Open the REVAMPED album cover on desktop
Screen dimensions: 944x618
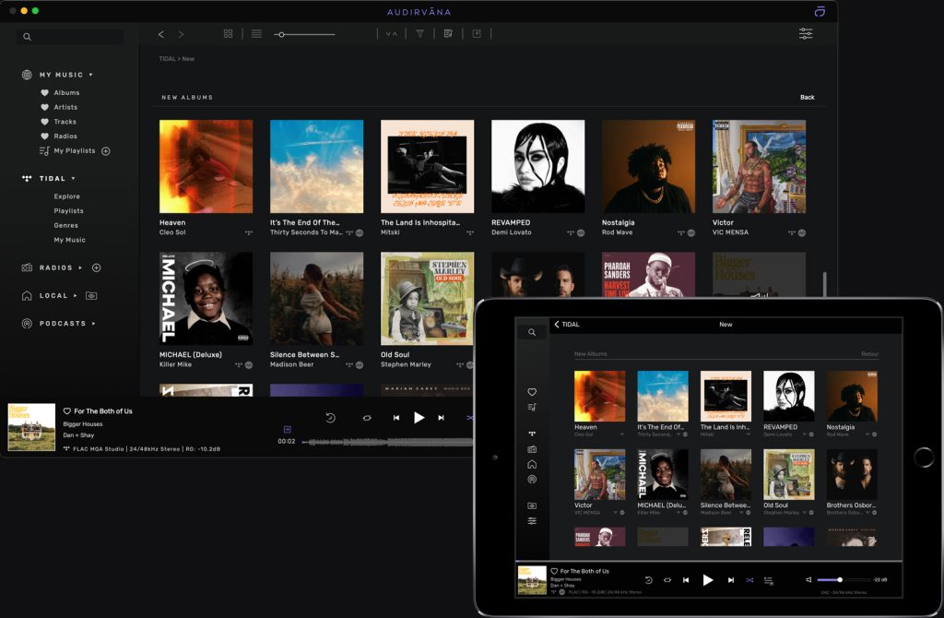pyautogui.click(x=537, y=166)
